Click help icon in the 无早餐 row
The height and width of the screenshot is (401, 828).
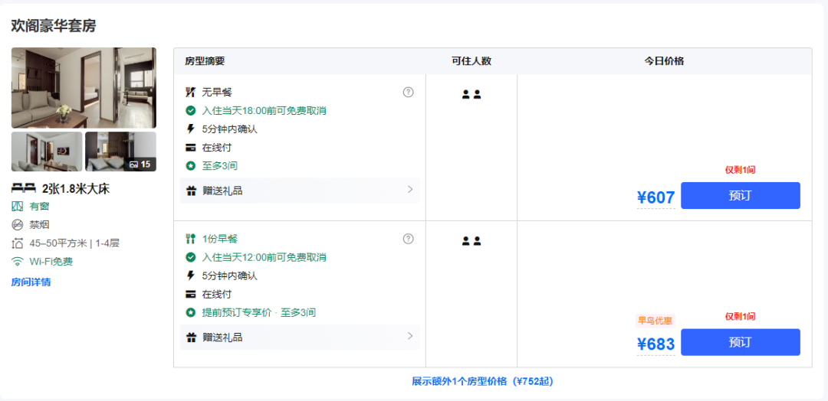click(x=408, y=92)
